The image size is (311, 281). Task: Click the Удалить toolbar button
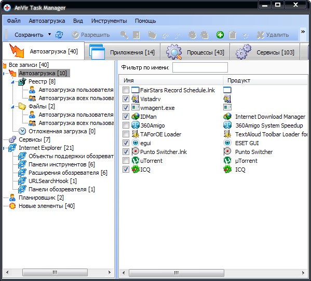coord(273,35)
